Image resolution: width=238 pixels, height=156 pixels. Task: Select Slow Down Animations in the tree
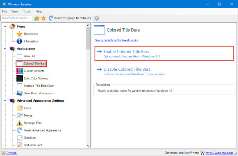point(38,93)
